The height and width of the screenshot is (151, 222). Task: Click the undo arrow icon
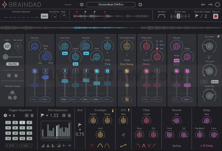tap(203, 4)
